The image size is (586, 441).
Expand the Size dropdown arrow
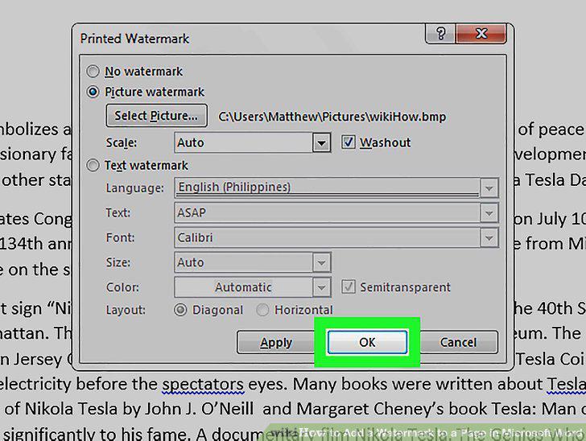pyautogui.click(x=321, y=262)
